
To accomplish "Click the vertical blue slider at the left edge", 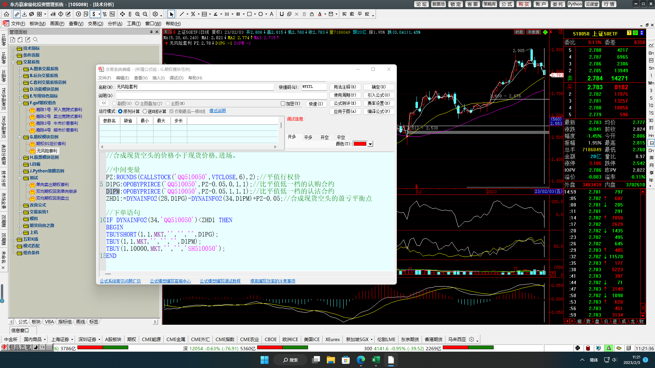I will pos(2,293).
